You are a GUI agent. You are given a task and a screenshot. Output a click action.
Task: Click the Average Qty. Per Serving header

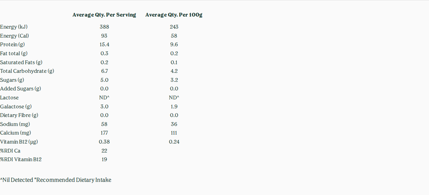[x=104, y=15]
